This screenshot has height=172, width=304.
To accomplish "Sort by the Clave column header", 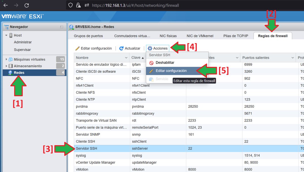I will click(138, 58).
